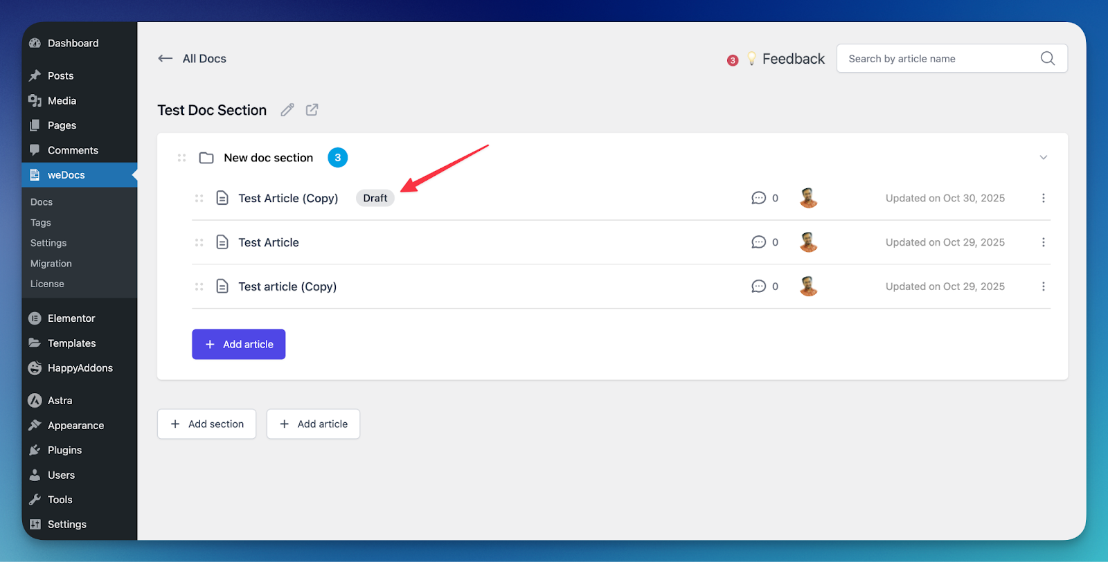Open the external link icon beside Test Doc Section
This screenshot has width=1108, height=562.
point(312,110)
